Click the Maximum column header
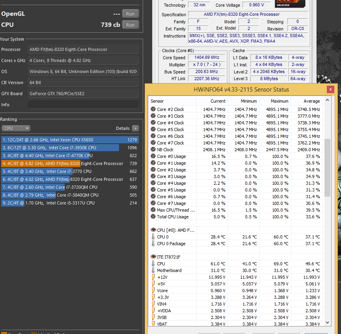 tap(275, 101)
